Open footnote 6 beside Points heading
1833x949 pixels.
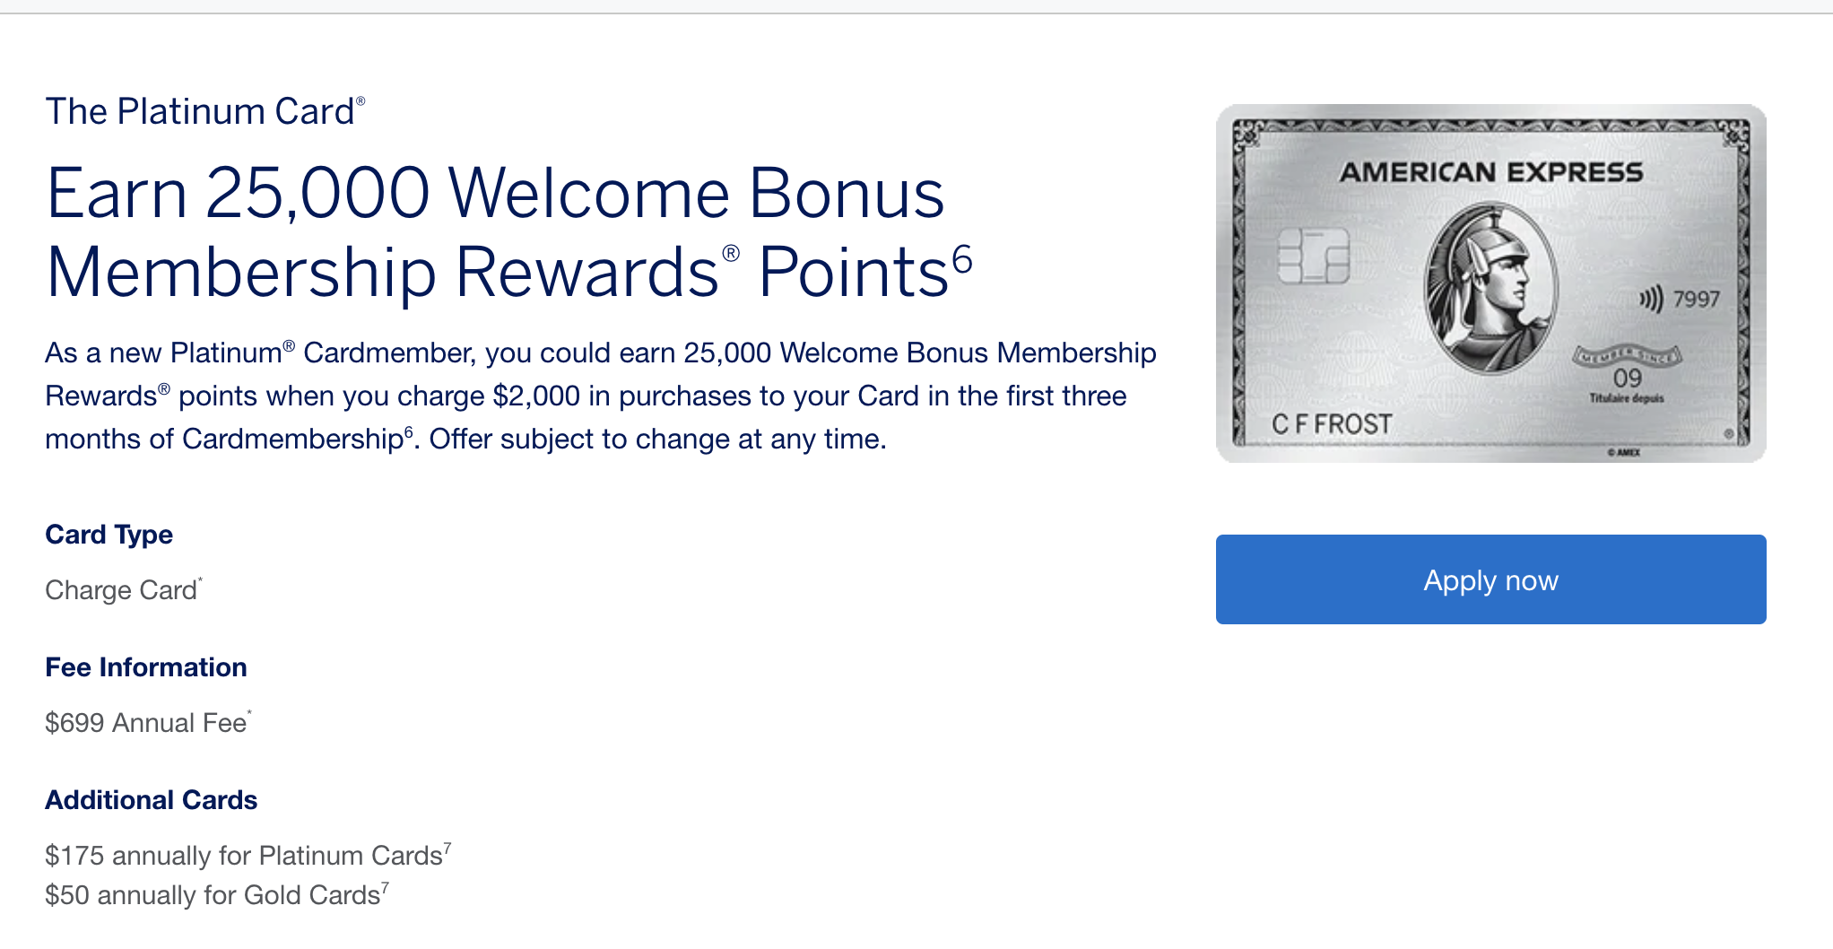tap(962, 259)
